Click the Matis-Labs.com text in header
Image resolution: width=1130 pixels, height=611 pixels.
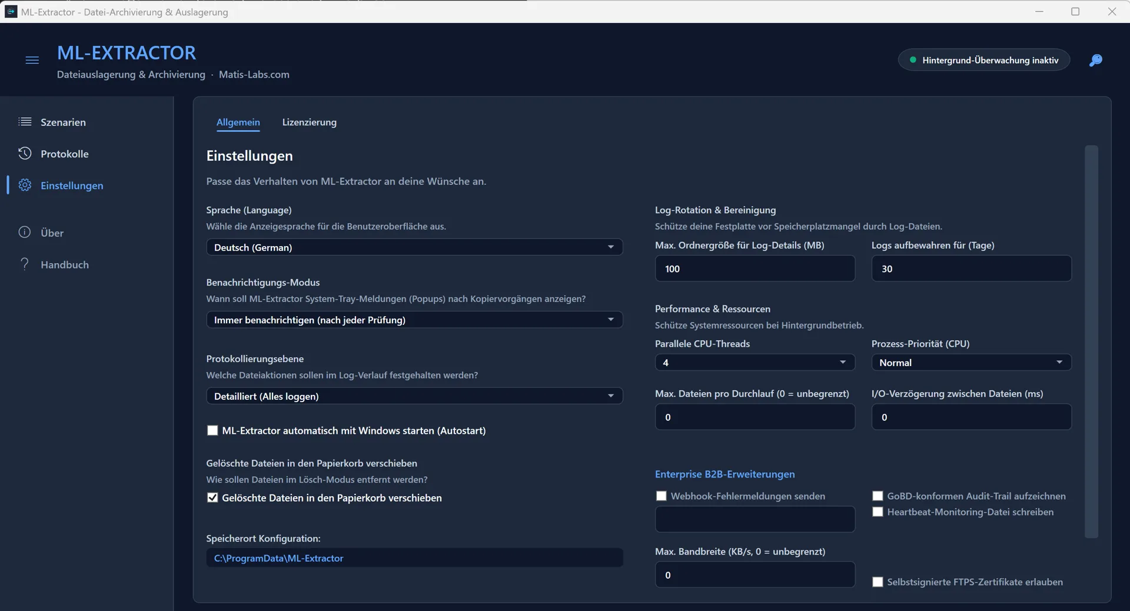[x=254, y=74]
